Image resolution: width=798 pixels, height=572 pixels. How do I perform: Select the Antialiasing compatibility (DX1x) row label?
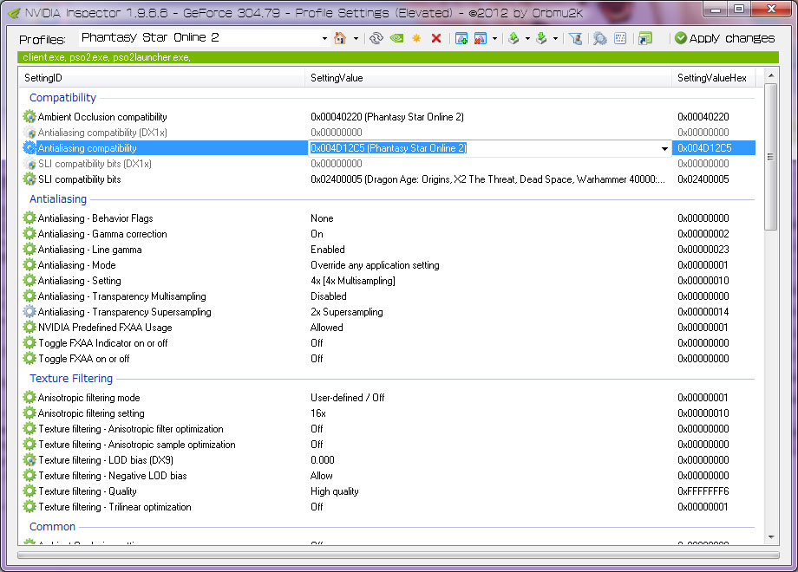click(102, 133)
